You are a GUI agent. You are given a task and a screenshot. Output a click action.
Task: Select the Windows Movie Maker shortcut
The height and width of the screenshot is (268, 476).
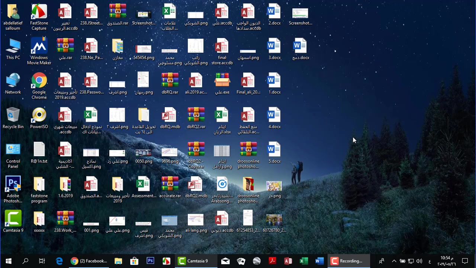39,52
